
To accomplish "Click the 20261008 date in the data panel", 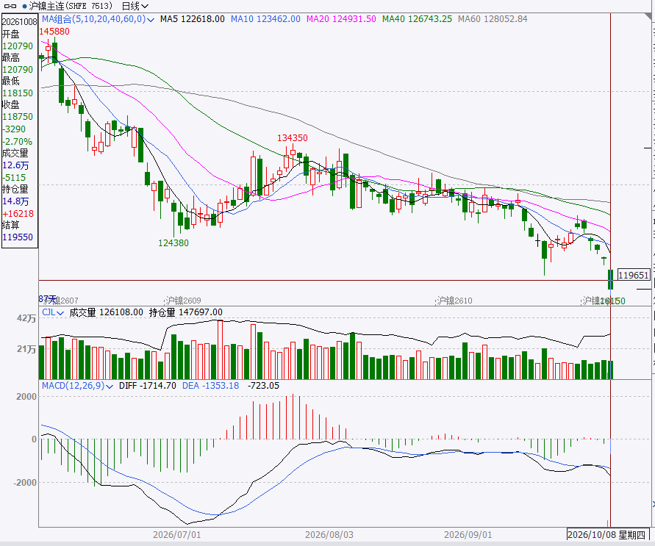I will [x=20, y=22].
